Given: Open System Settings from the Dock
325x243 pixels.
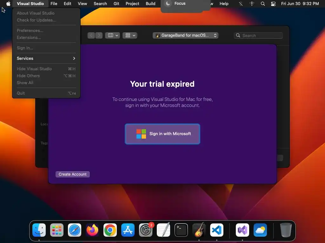Looking at the screenshot, I should [146, 230].
